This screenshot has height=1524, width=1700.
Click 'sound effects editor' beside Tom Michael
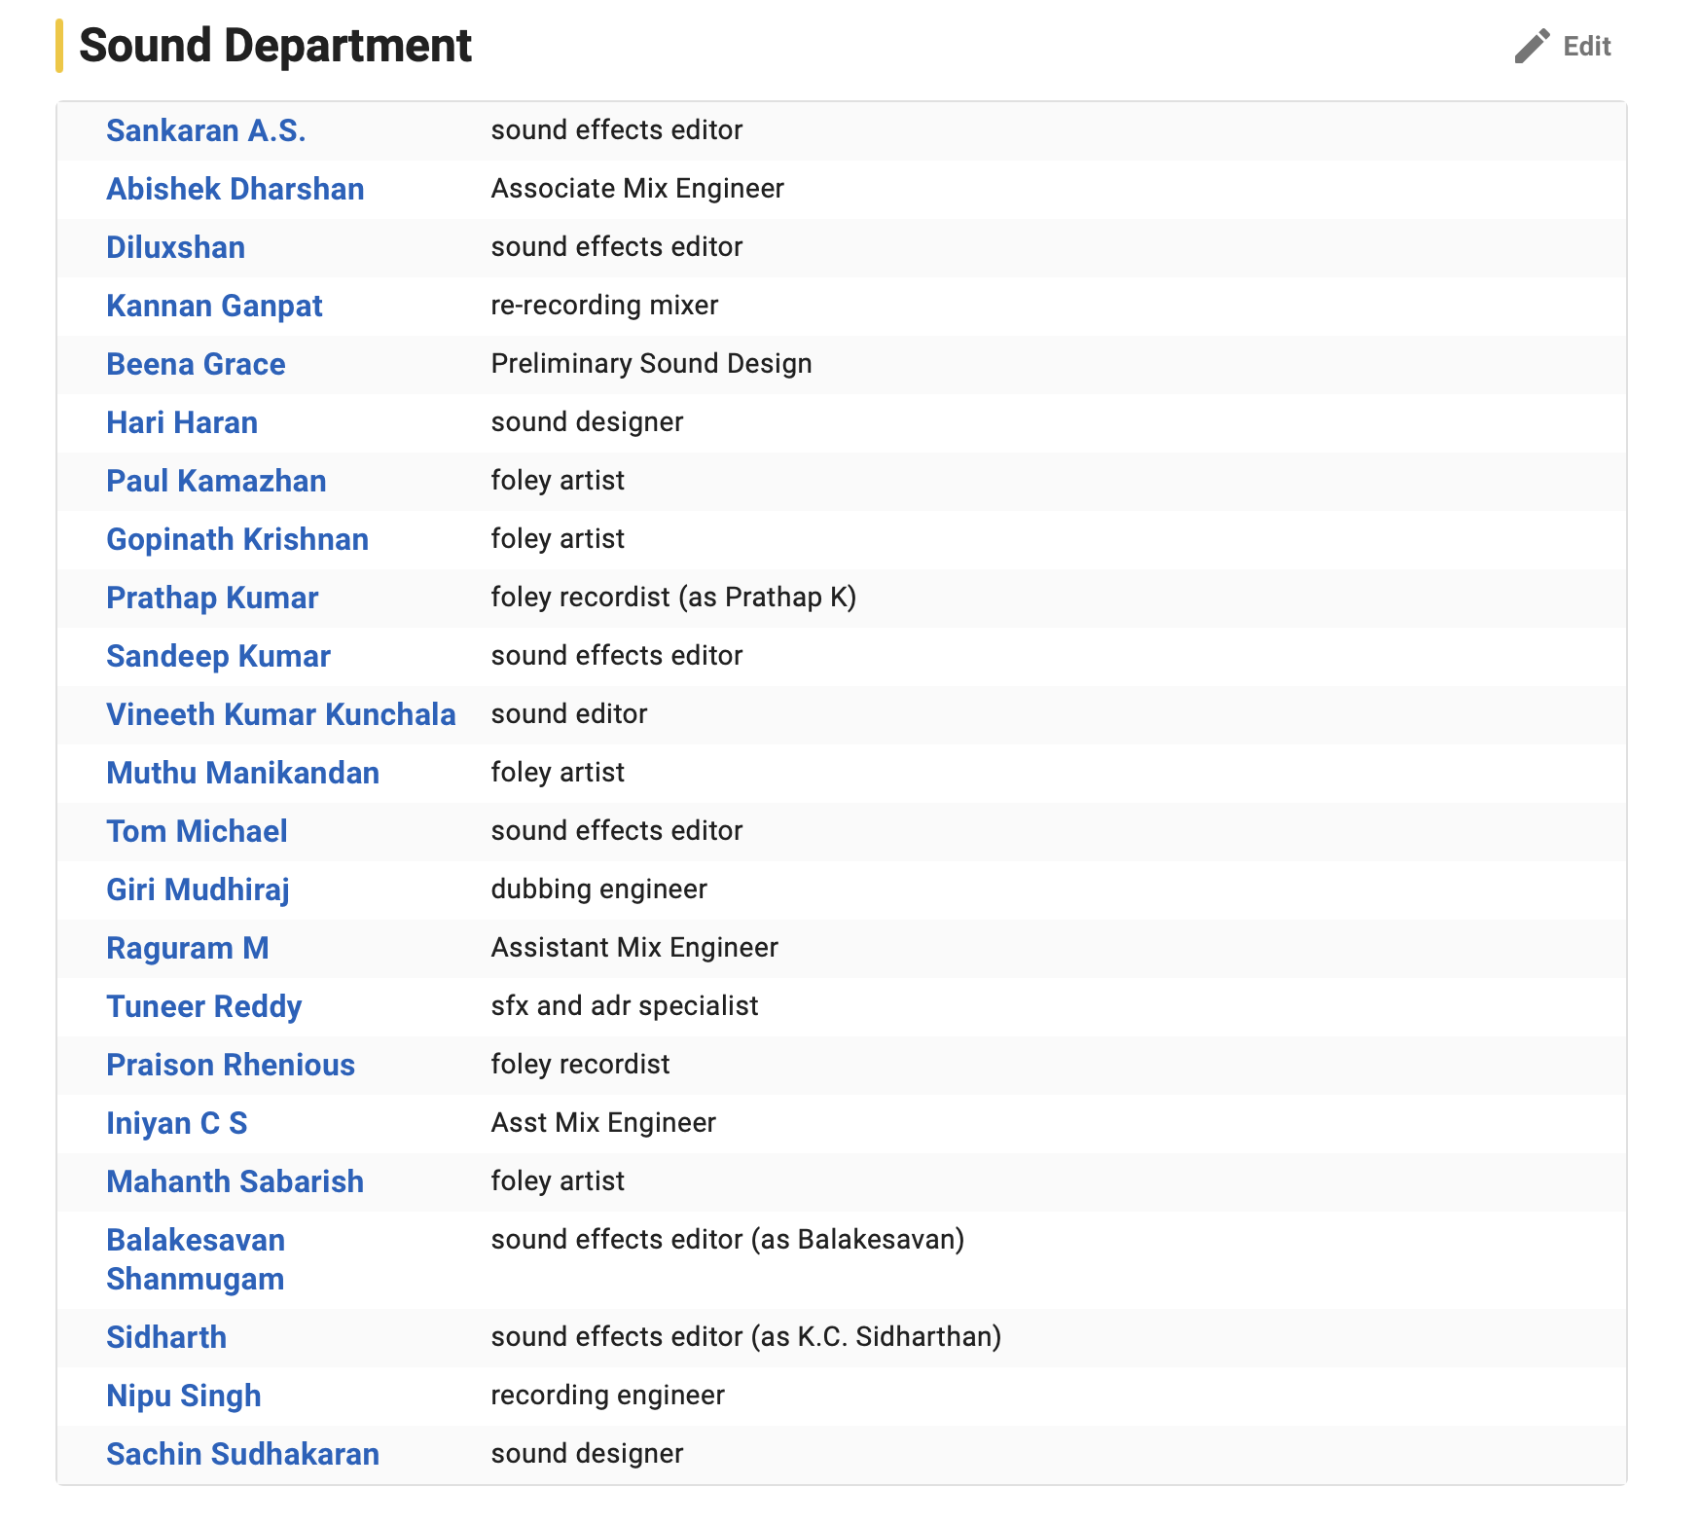click(617, 831)
